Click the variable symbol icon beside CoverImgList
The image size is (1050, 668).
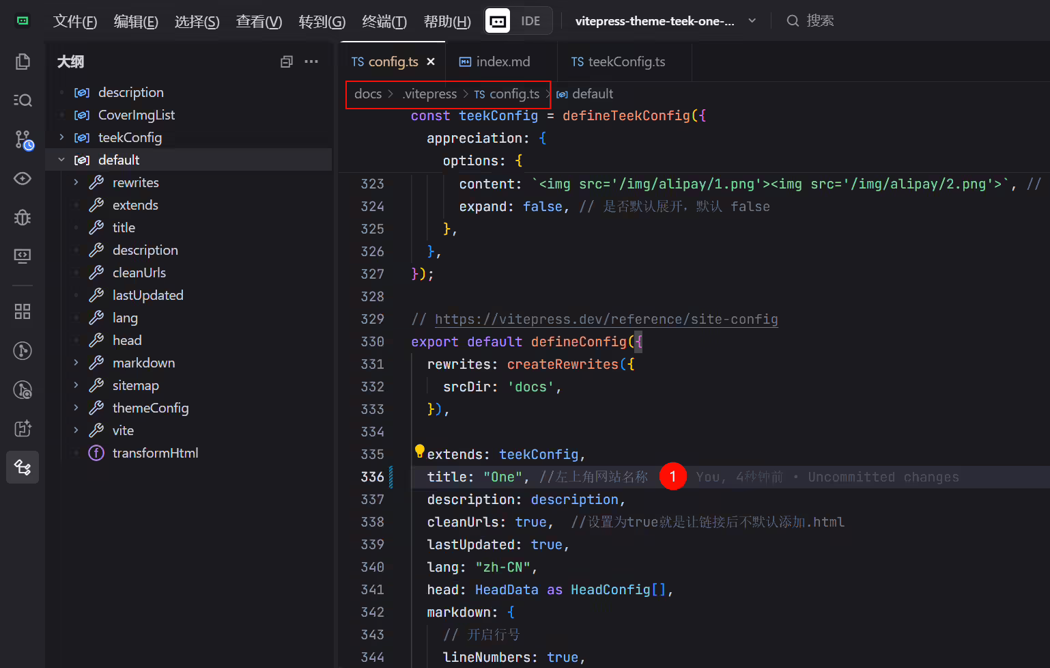pos(82,115)
